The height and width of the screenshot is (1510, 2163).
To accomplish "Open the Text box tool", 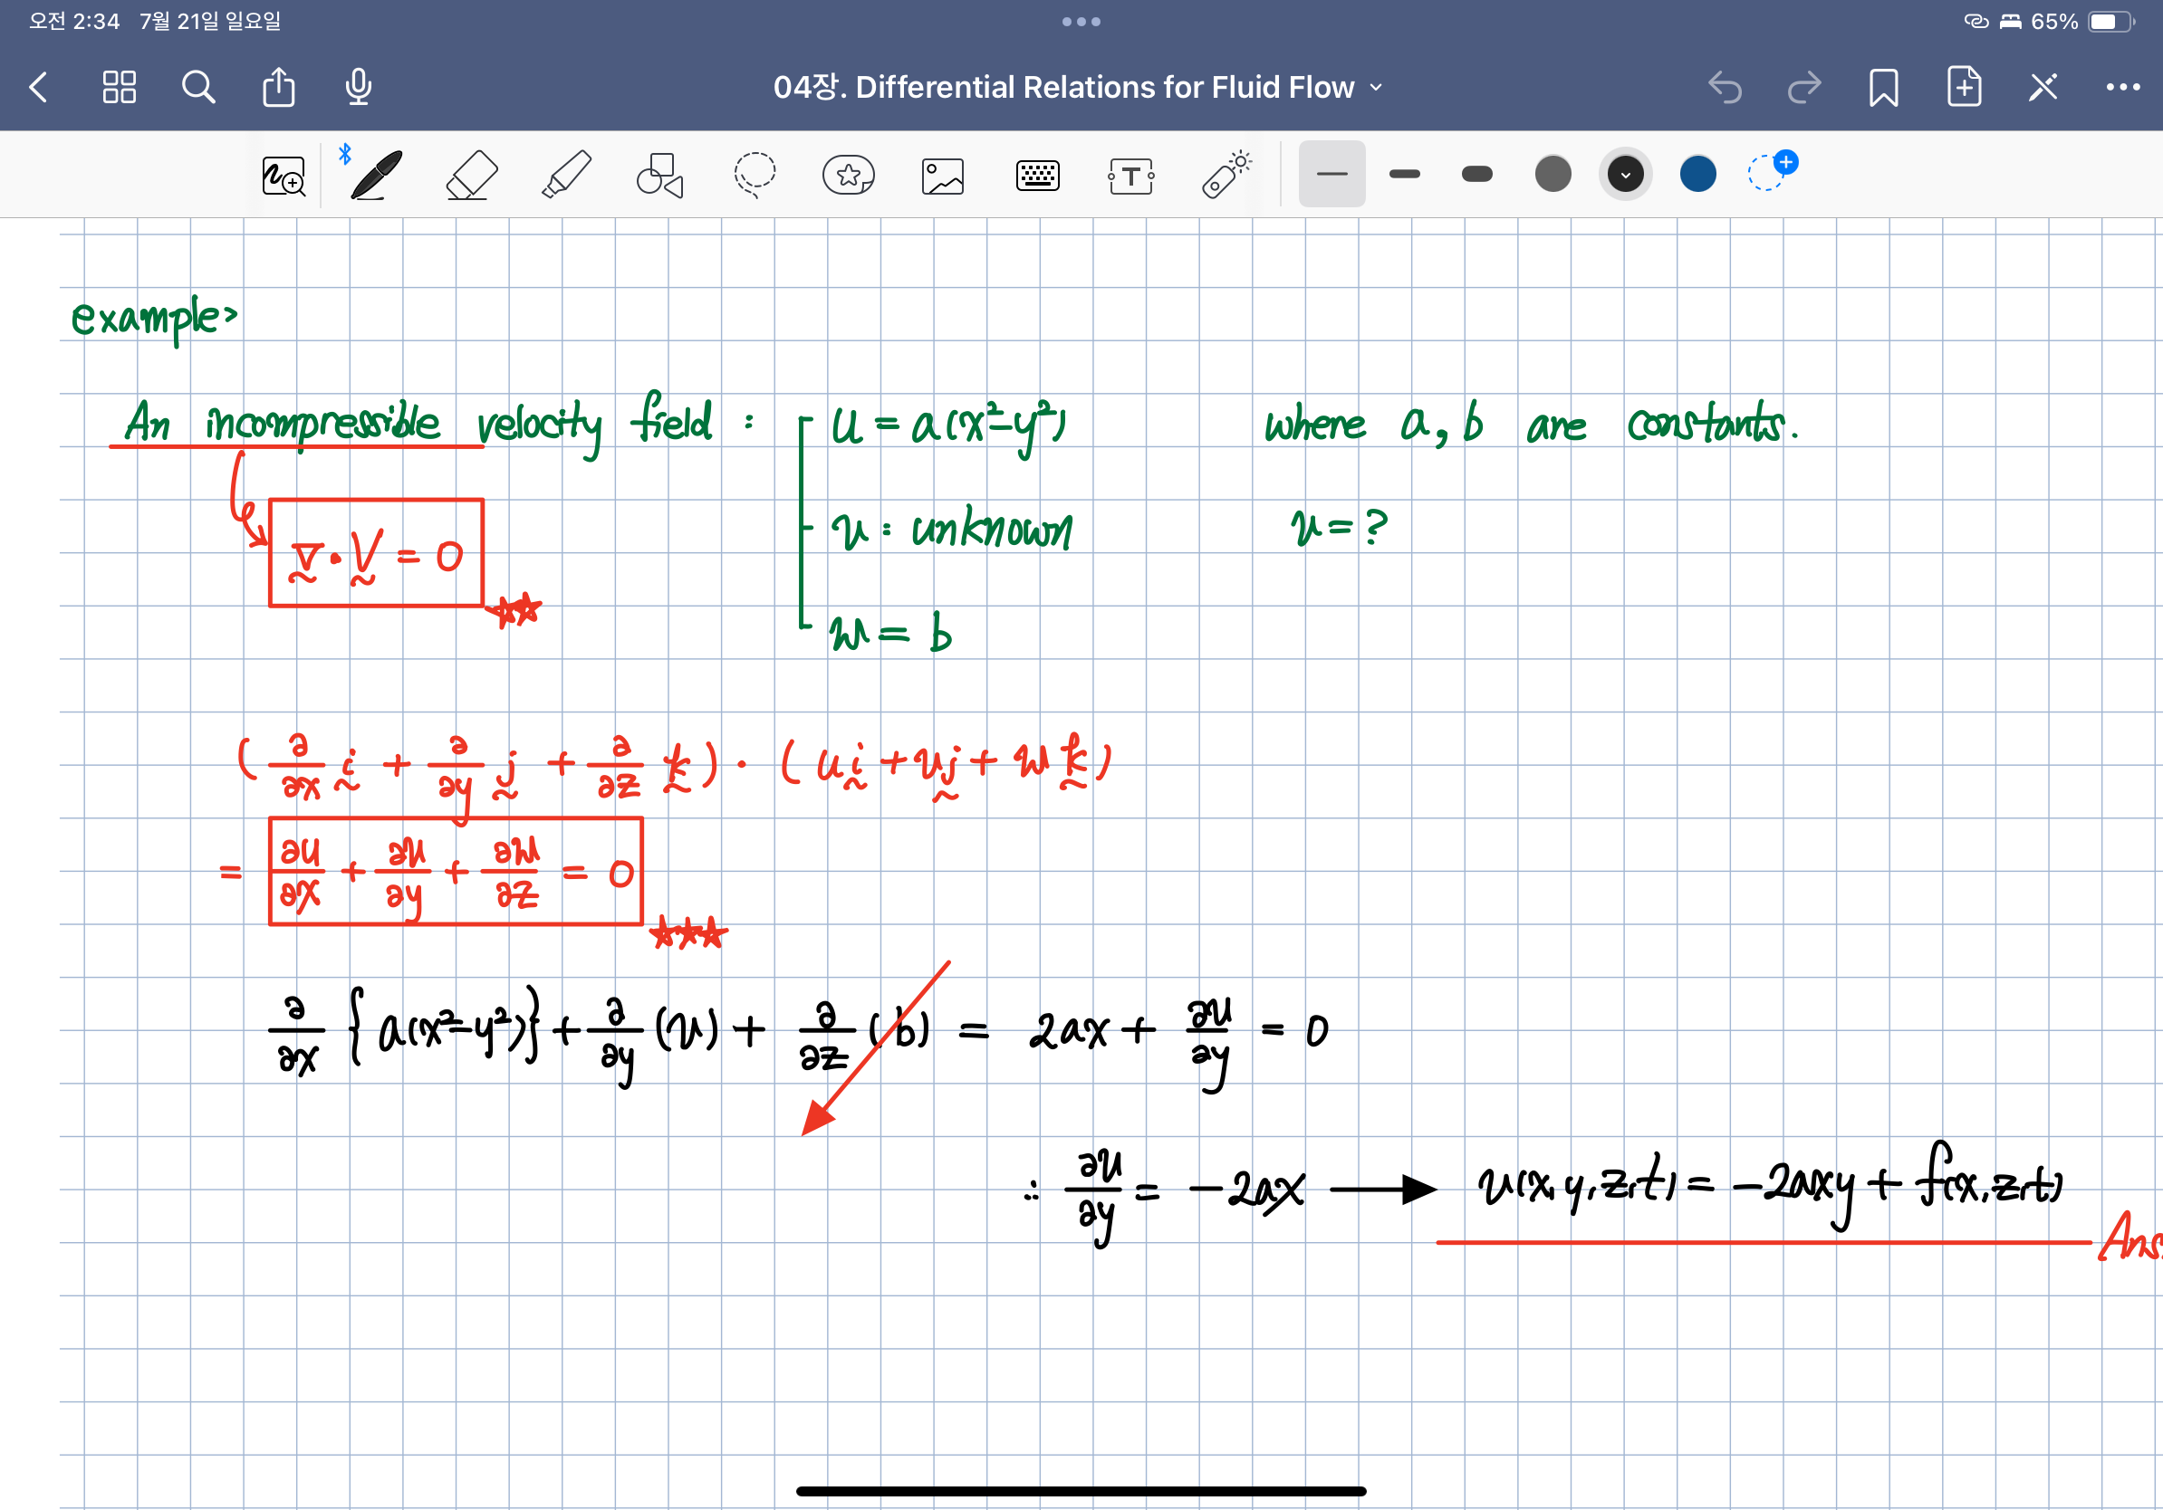I will (x=1130, y=175).
